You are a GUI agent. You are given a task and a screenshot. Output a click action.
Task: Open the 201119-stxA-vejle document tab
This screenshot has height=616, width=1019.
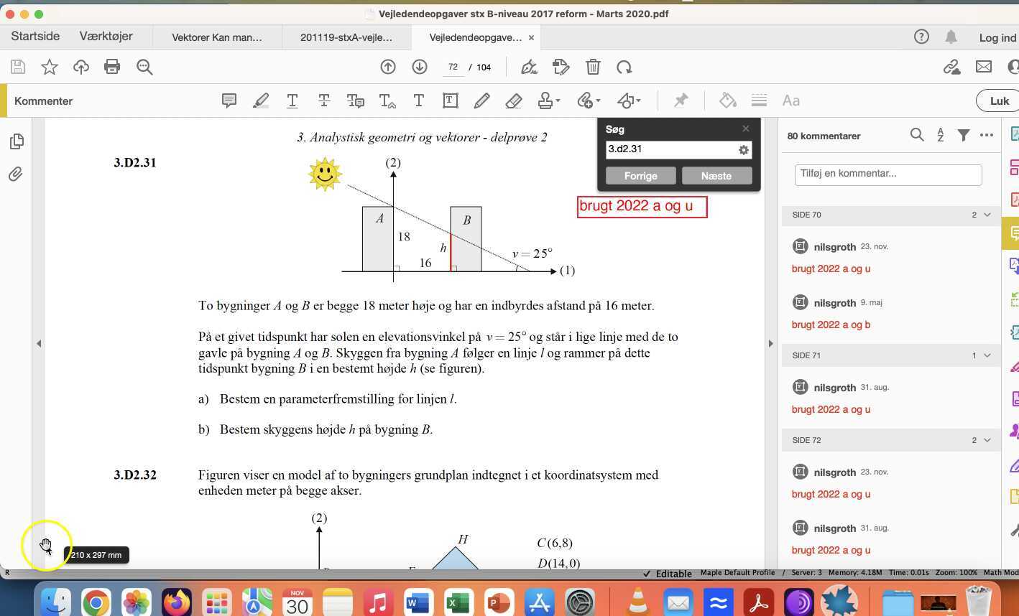[x=346, y=37]
